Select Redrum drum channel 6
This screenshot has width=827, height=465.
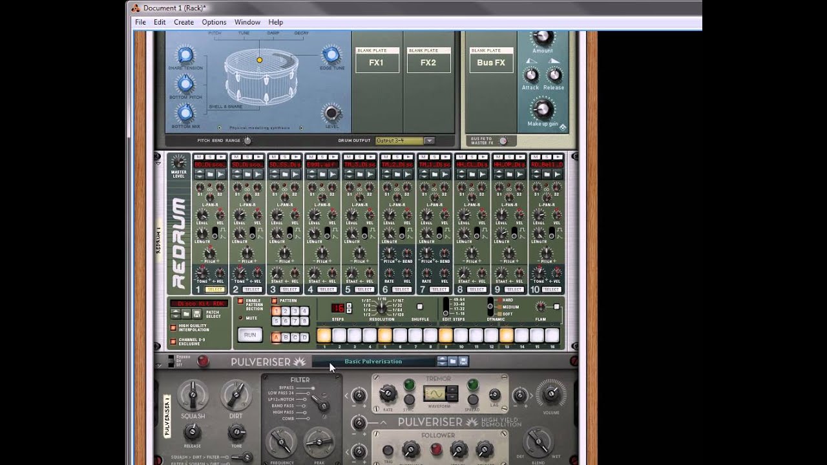402,289
